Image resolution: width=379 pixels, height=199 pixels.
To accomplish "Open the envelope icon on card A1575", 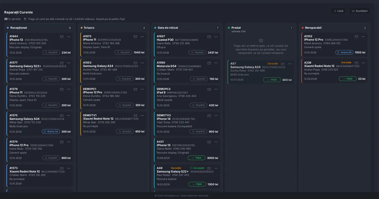I will [x=62, y=116].
